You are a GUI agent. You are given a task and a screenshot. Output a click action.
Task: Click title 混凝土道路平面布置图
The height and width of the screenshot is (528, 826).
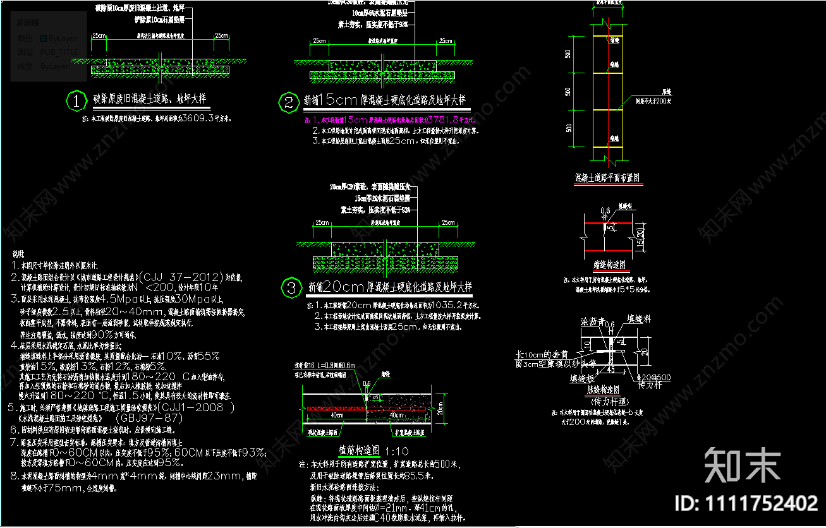tap(609, 177)
